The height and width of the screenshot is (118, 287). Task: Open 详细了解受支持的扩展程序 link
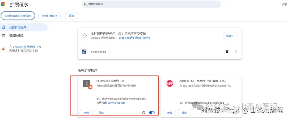pyautogui.click(x=135, y=38)
